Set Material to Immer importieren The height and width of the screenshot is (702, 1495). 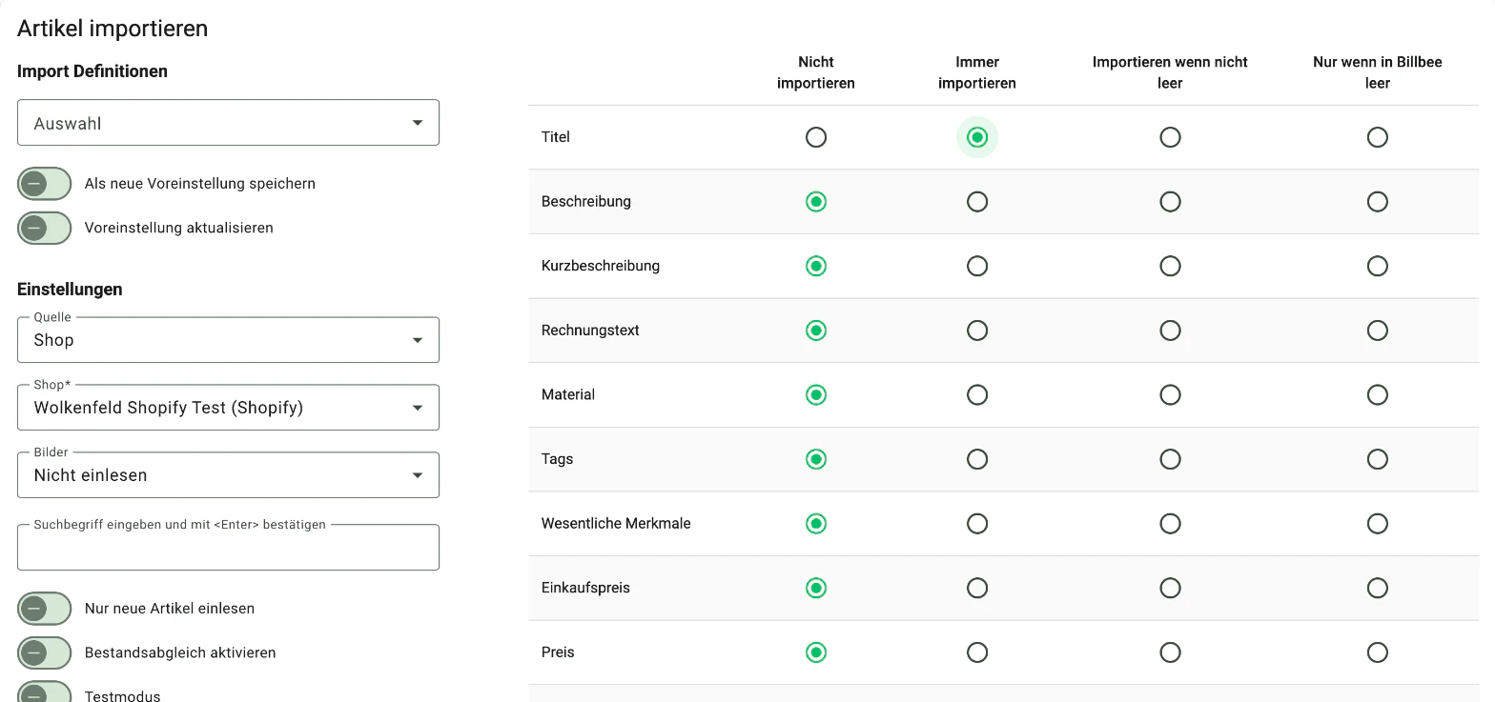pyautogui.click(x=977, y=394)
